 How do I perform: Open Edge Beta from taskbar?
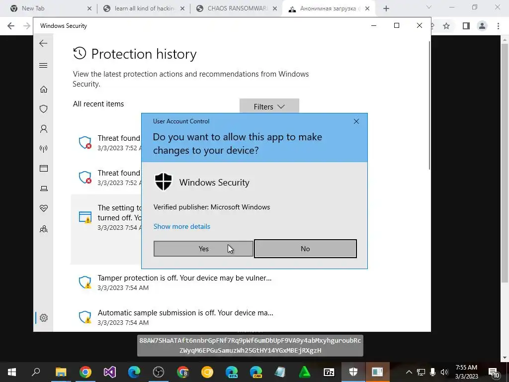pos(232,372)
